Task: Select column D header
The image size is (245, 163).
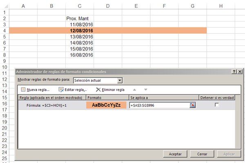Action: tap(108, 6)
